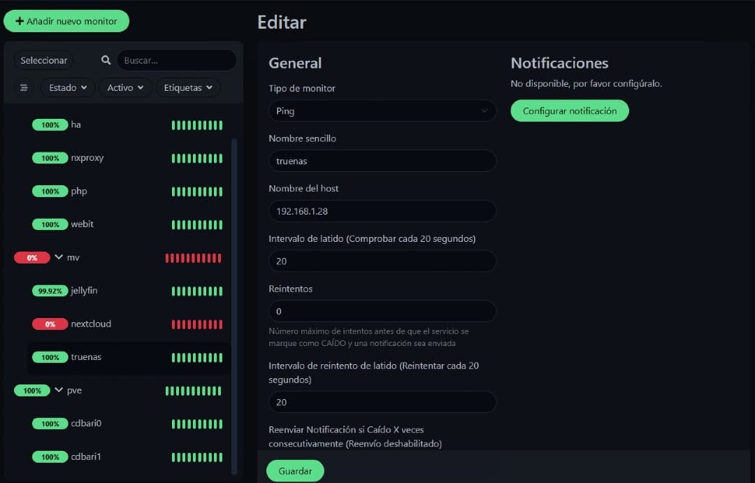Open the Activo filter dropdown
The width and height of the screenshot is (755, 483).
click(x=125, y=87)
